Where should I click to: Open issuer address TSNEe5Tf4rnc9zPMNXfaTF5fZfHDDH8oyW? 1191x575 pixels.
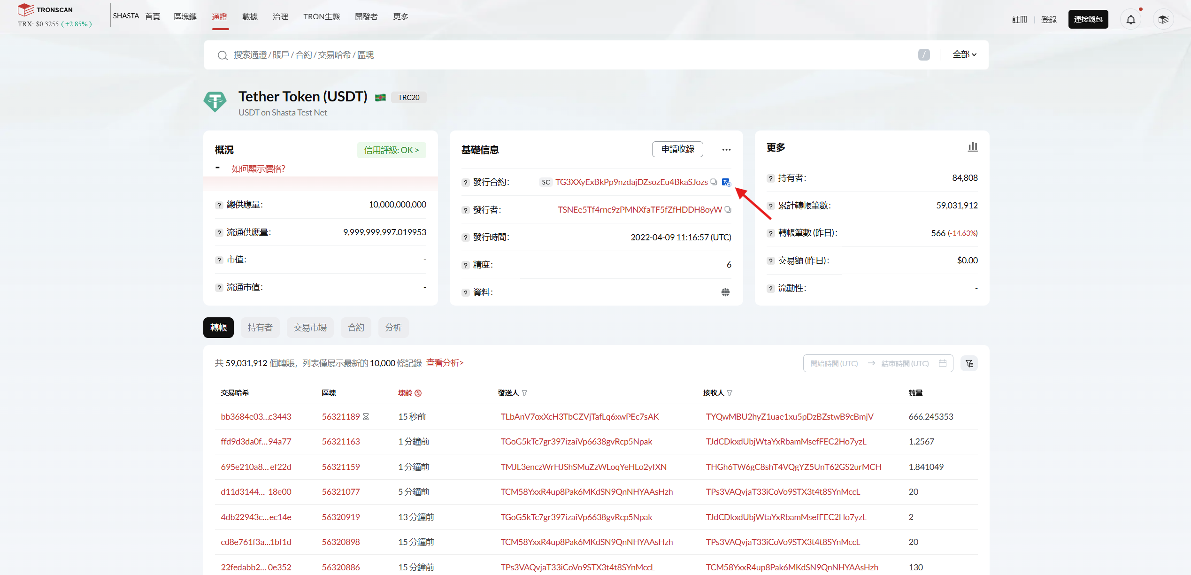[x=639, y=210]
